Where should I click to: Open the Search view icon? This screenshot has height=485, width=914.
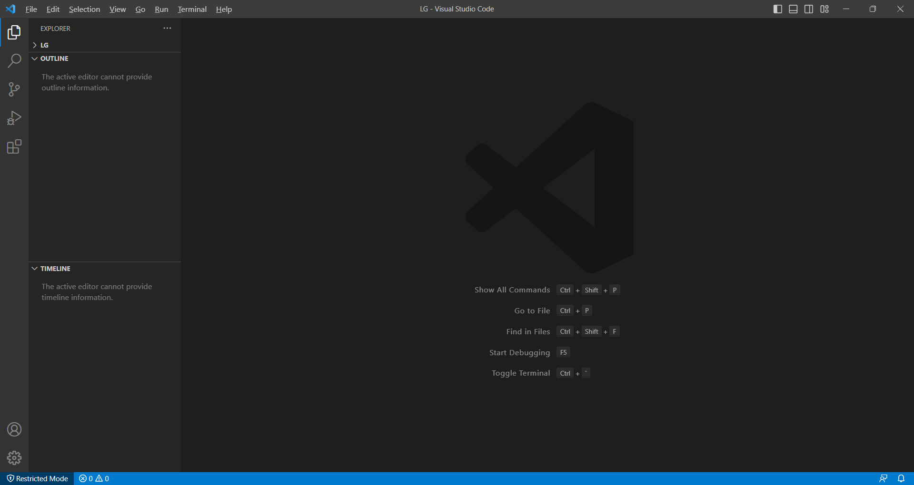[x=14, y=61]
